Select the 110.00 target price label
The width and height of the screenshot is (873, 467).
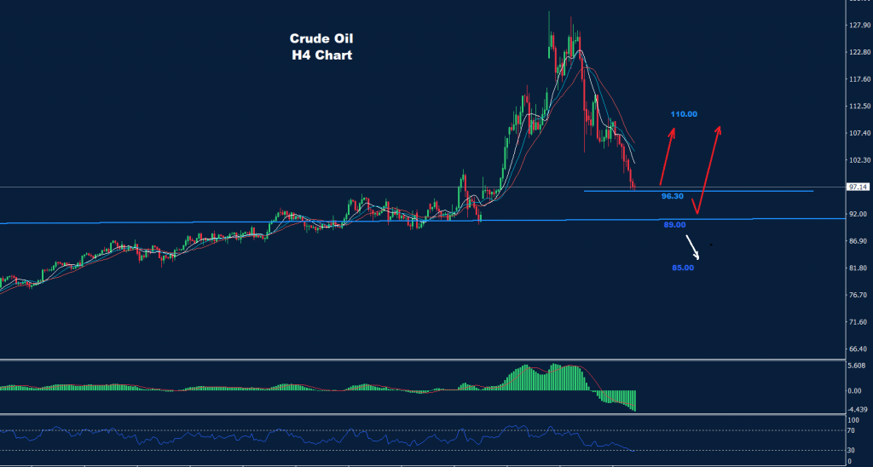click(684, 114)
